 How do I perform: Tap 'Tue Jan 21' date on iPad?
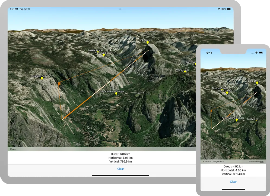(x=25, y=9)
